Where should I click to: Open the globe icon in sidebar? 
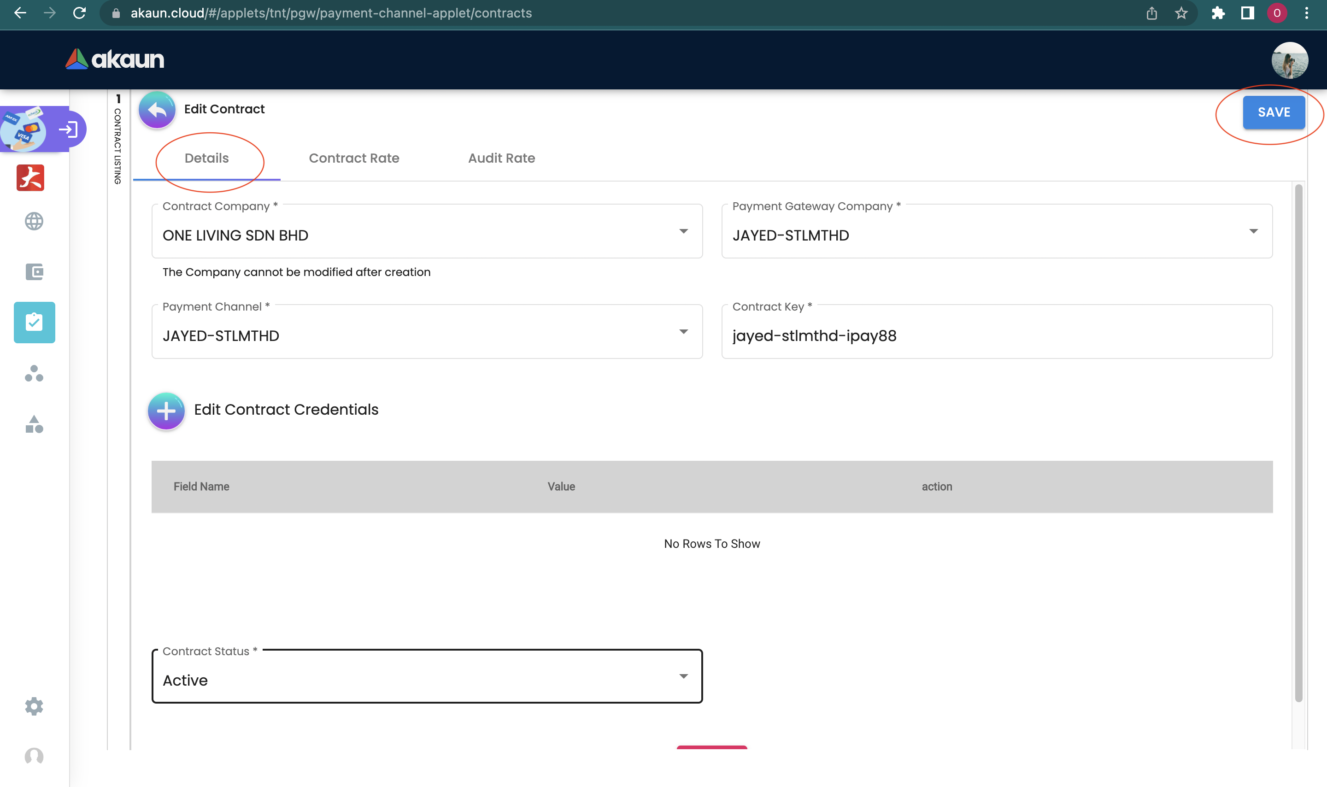[x=34, y=221]
